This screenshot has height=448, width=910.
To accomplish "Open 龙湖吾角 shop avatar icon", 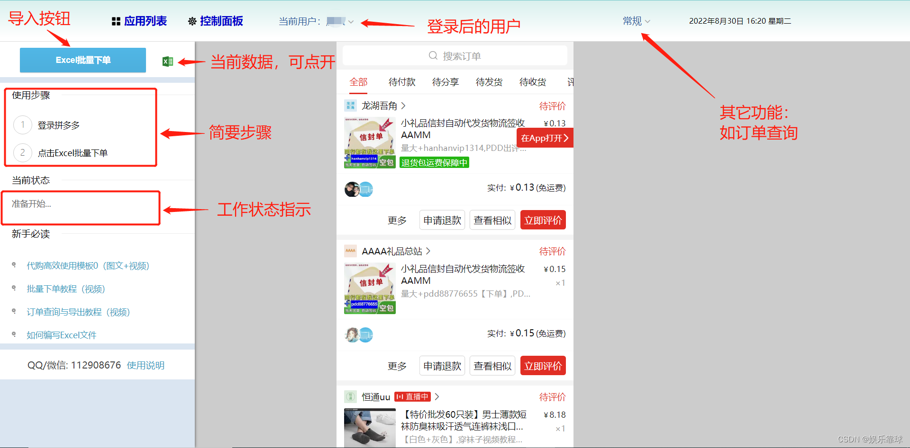I will (x=350, y=105).
